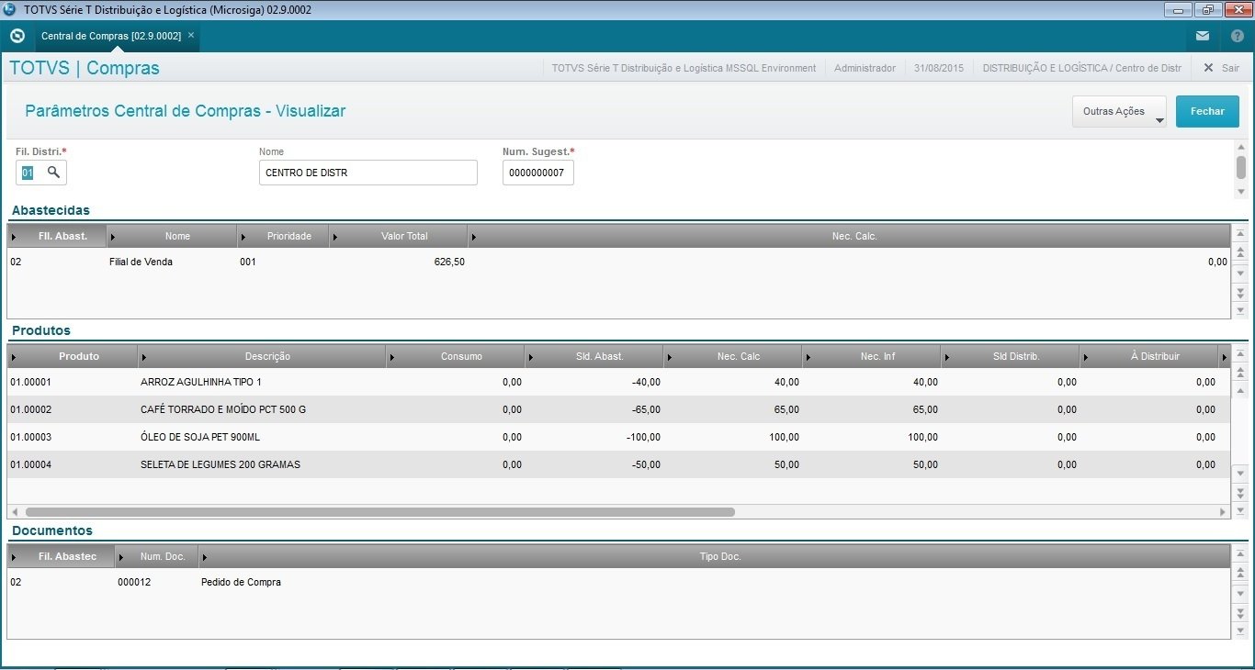Open the Outras Ações dropdown
The image size is (1255, 670).
pyautogui.click(x=1119, y=111)
